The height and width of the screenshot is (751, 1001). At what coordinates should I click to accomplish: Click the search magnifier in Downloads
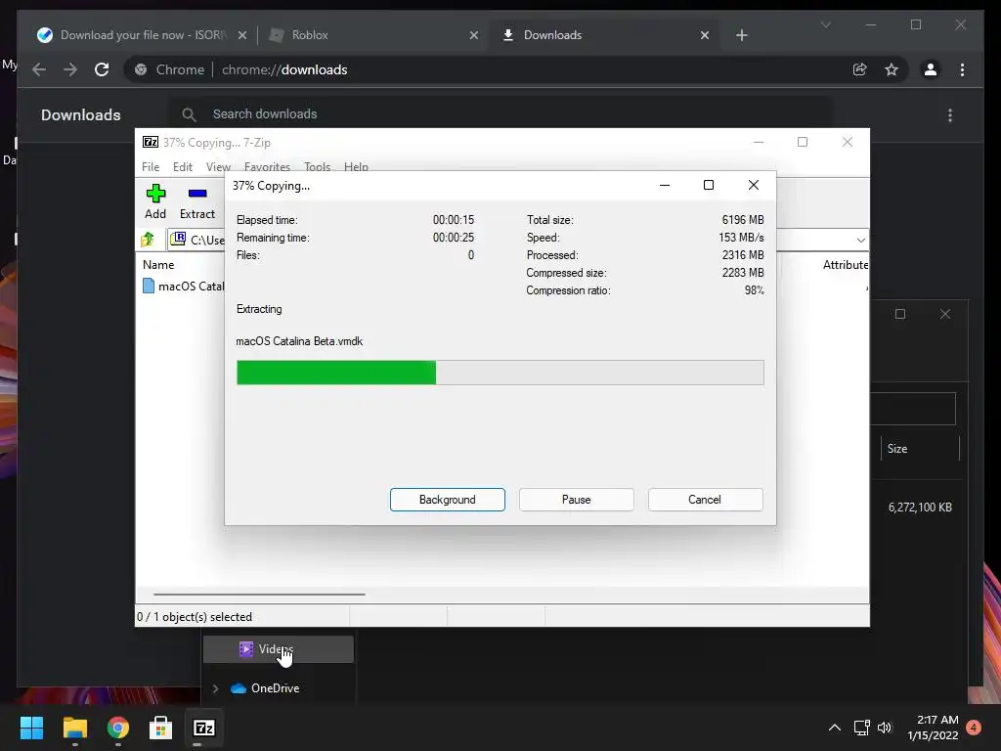pyautogui.click(x=189, y=114)
